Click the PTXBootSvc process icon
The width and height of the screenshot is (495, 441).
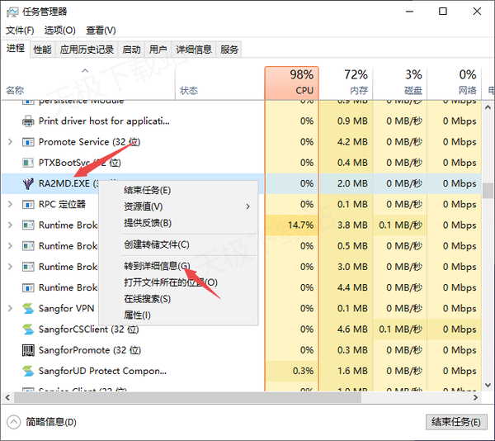(x=29, y=163)
